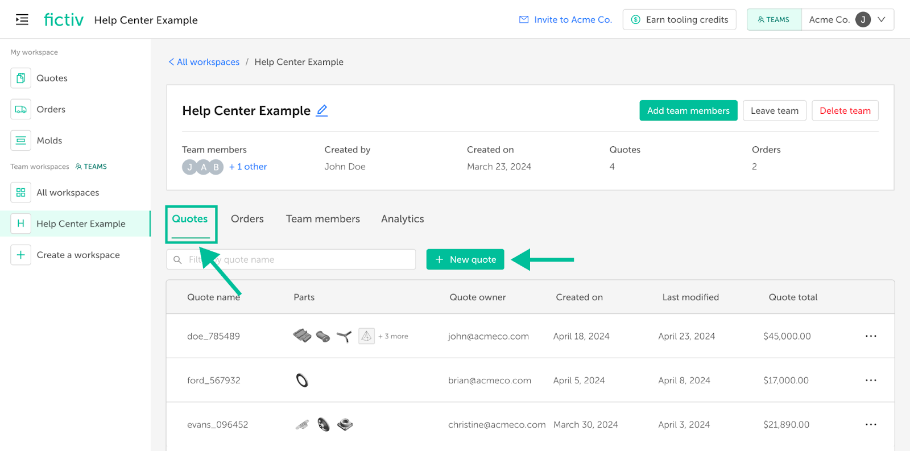Screen dimensions: 910x451
Task: Click the TEAMS label next to Team workspaces
Action: pos(91,167)
